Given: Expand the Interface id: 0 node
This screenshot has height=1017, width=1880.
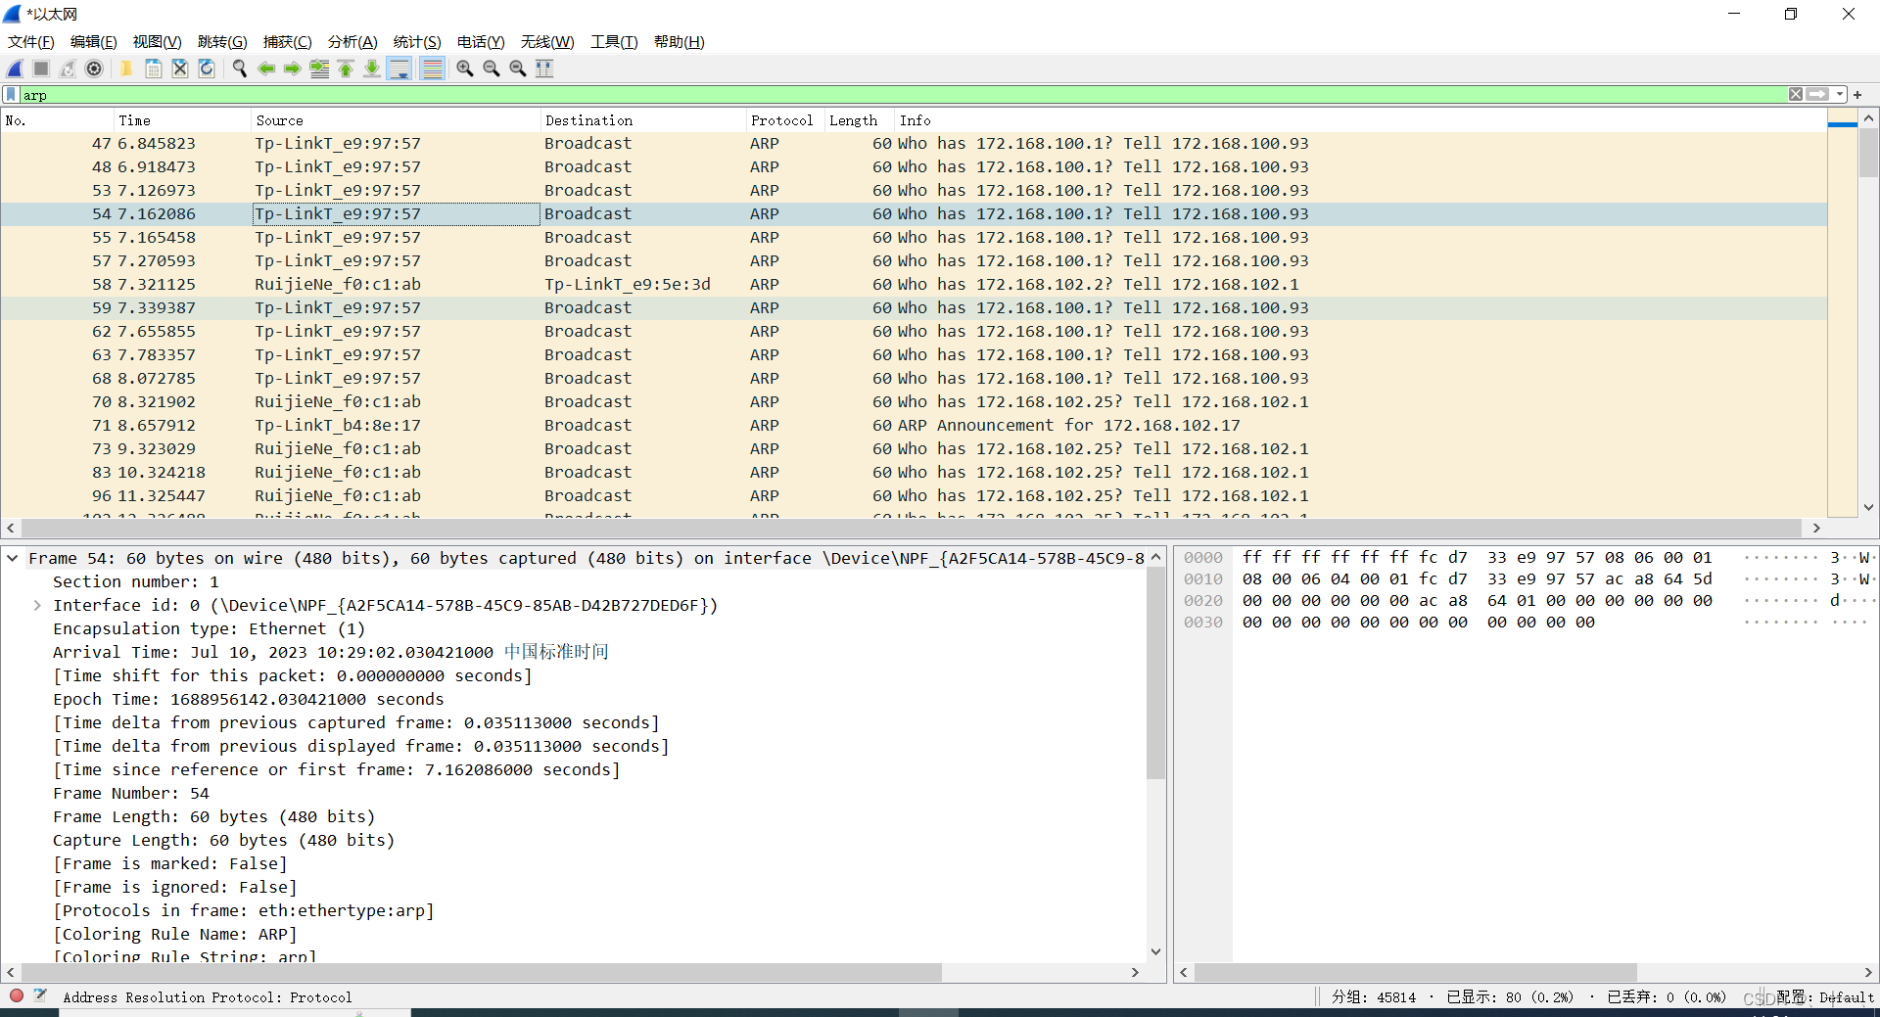Looking at the screenshot, I should [x=37, y=605].
